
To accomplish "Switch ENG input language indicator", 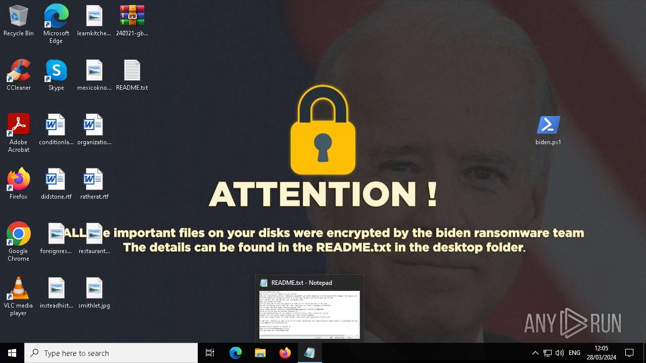I will pyautogui.click(x=574, y=353).
